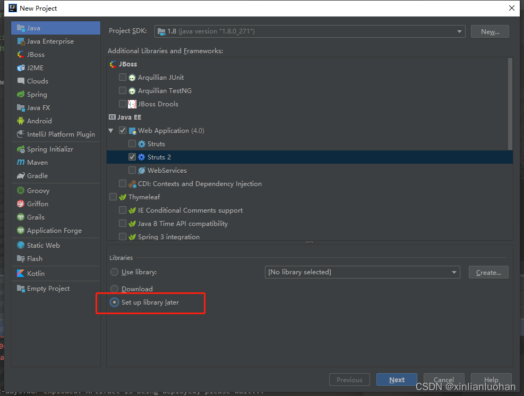This screenshot has width=524, height=396.
Task: Select Spring project type label
Action: pos(37,95)
